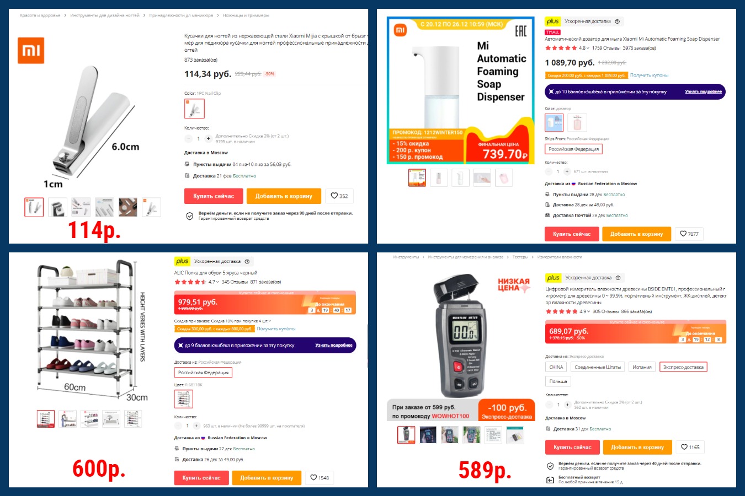745x496 pixels.
Task: Open the first moisture meter thumbnail image
Action: [x=406, y=435]
